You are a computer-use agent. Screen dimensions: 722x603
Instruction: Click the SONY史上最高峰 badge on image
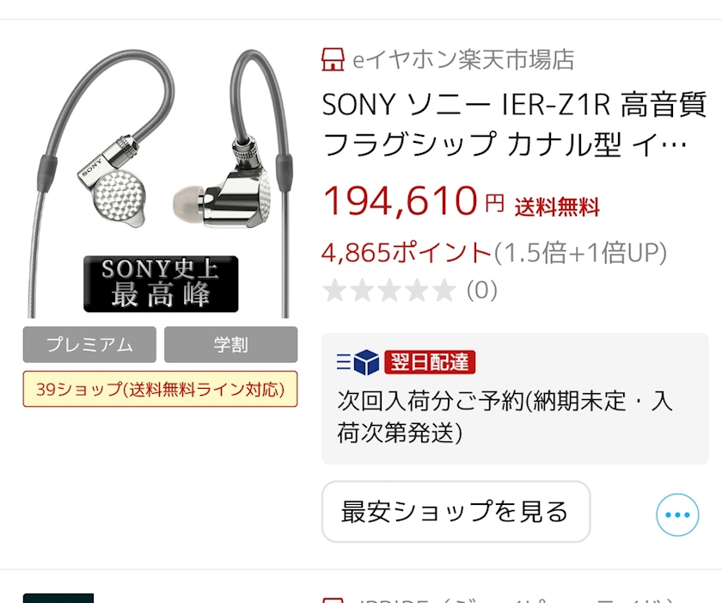(161, 284)
